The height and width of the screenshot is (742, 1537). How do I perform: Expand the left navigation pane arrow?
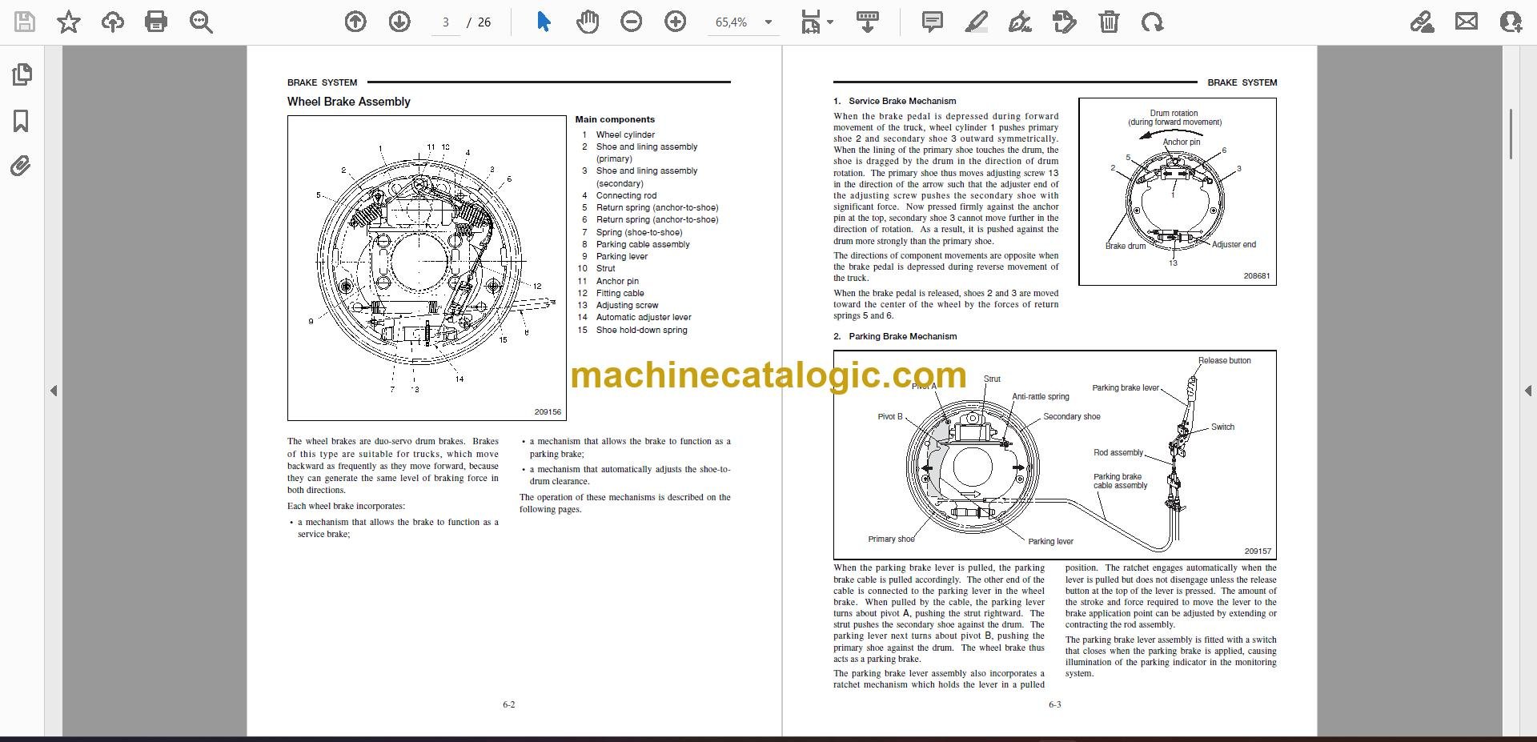(x=54, y=391)
